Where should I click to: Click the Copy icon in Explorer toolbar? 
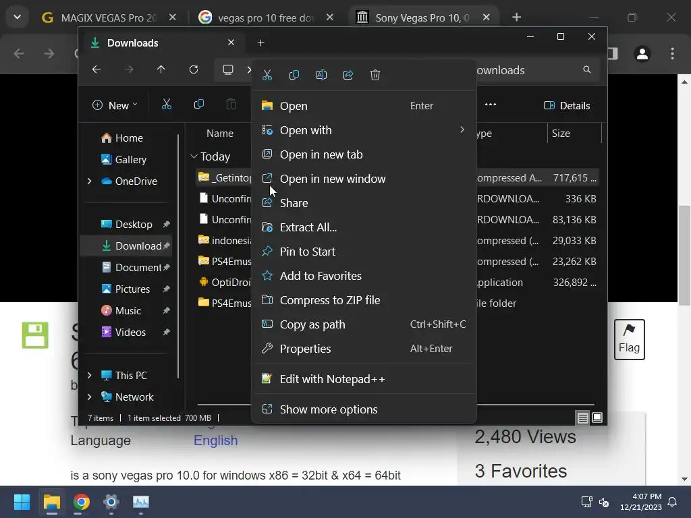[199, 105]
